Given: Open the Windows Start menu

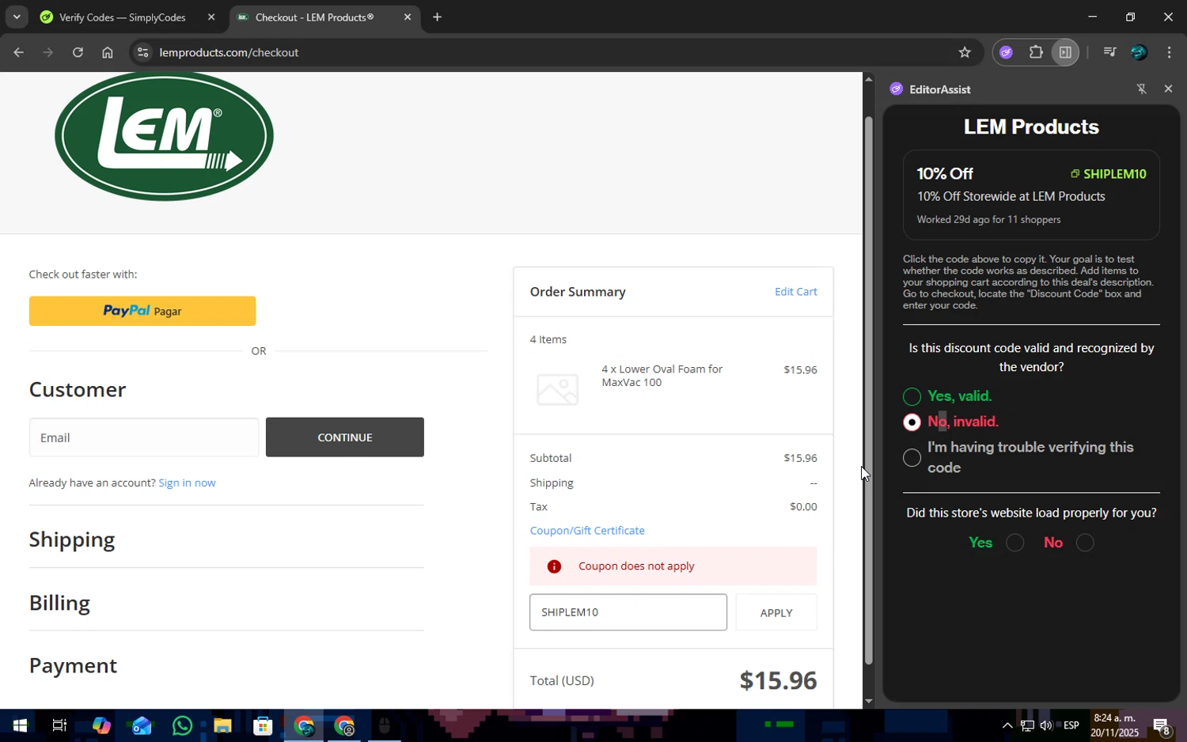Looking at the screenshot, I should click(19, 725).
